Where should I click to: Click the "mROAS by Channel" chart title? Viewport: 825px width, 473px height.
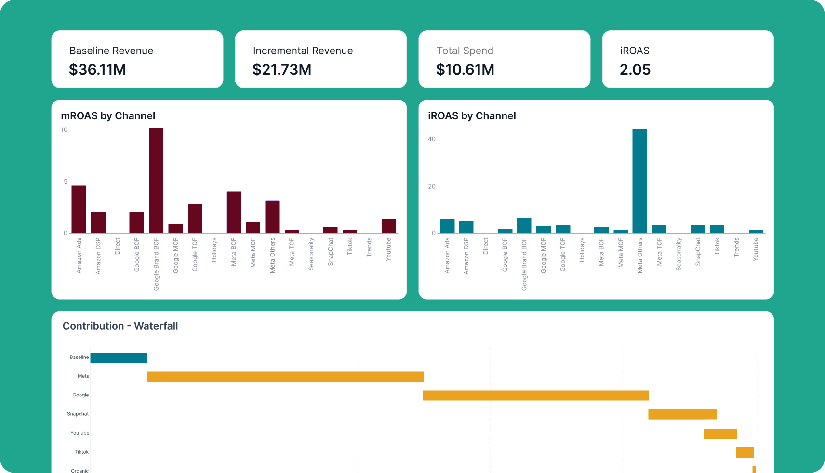click(108, 116)
